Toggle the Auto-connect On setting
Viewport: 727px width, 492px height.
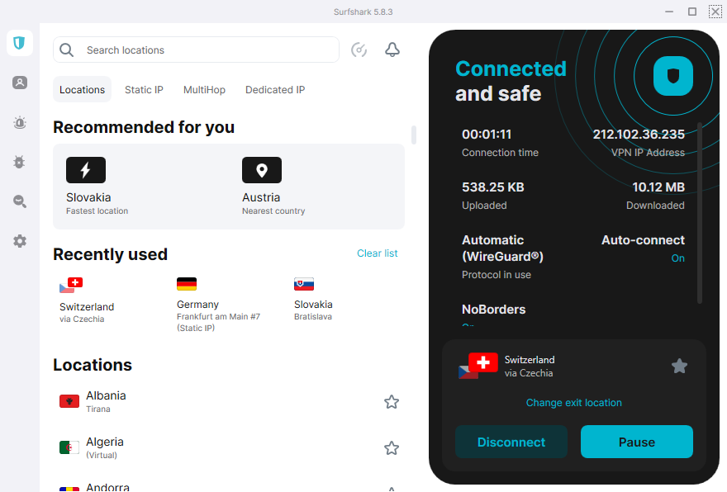(x=677, y=258)
